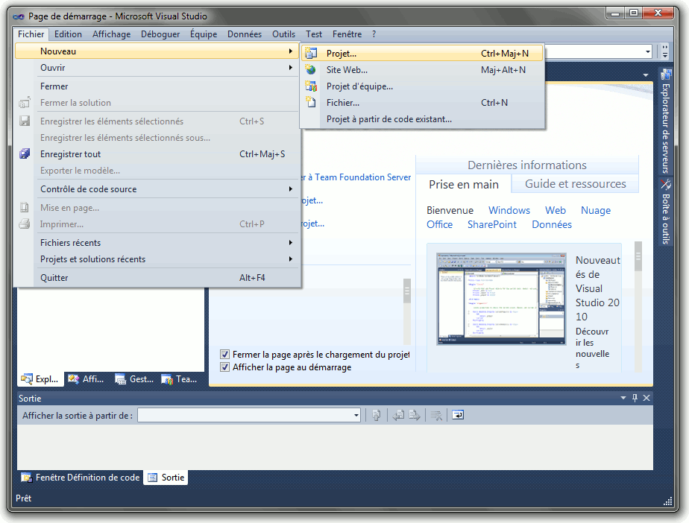The height and width of the screenshot is (523, 689).
Task: Select Projet à partir de code existant...
Action: pyautogui.click(x=422, y=119)
